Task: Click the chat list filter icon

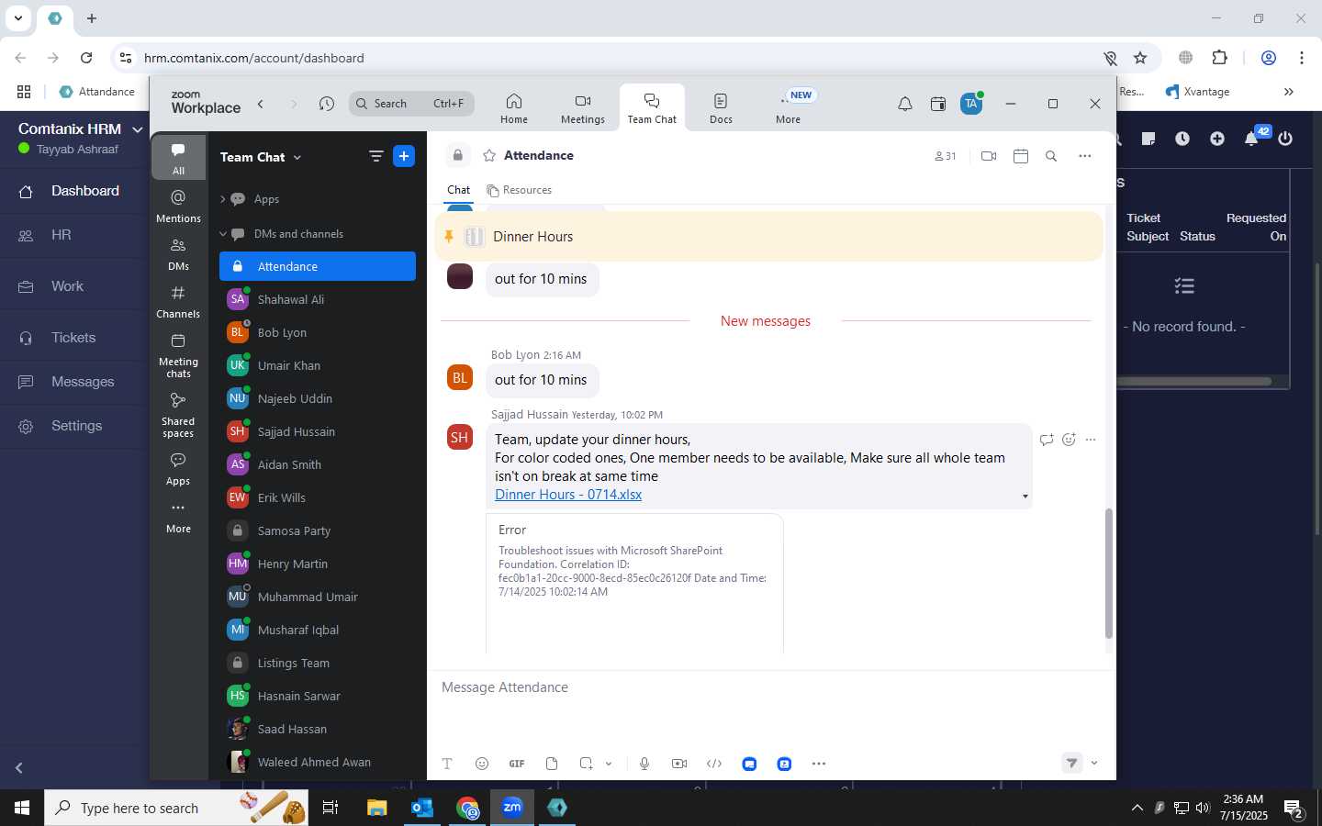Action: [x=375, y=156]
